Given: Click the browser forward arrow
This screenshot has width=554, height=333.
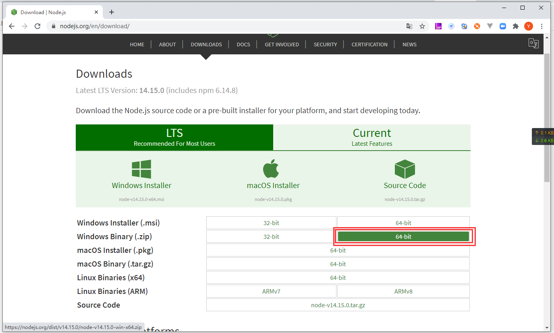Looking at the screenshot, I should point(25,26).
